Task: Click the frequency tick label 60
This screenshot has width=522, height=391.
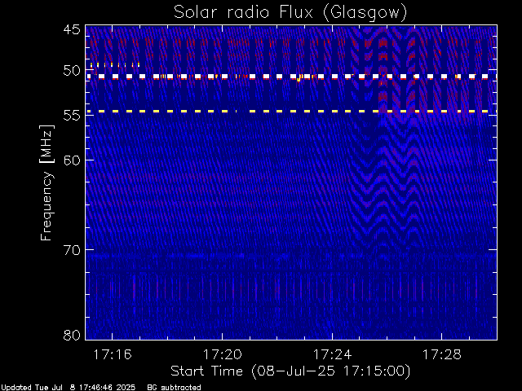Action: (x=72, y=160)
